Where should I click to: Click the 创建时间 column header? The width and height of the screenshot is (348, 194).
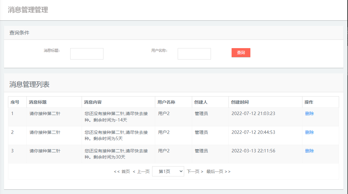click(240, 102)
